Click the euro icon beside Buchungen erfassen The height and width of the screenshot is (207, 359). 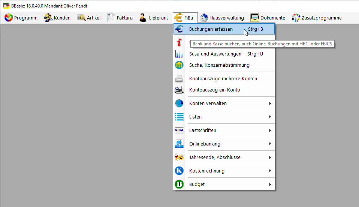coord(179,29)
